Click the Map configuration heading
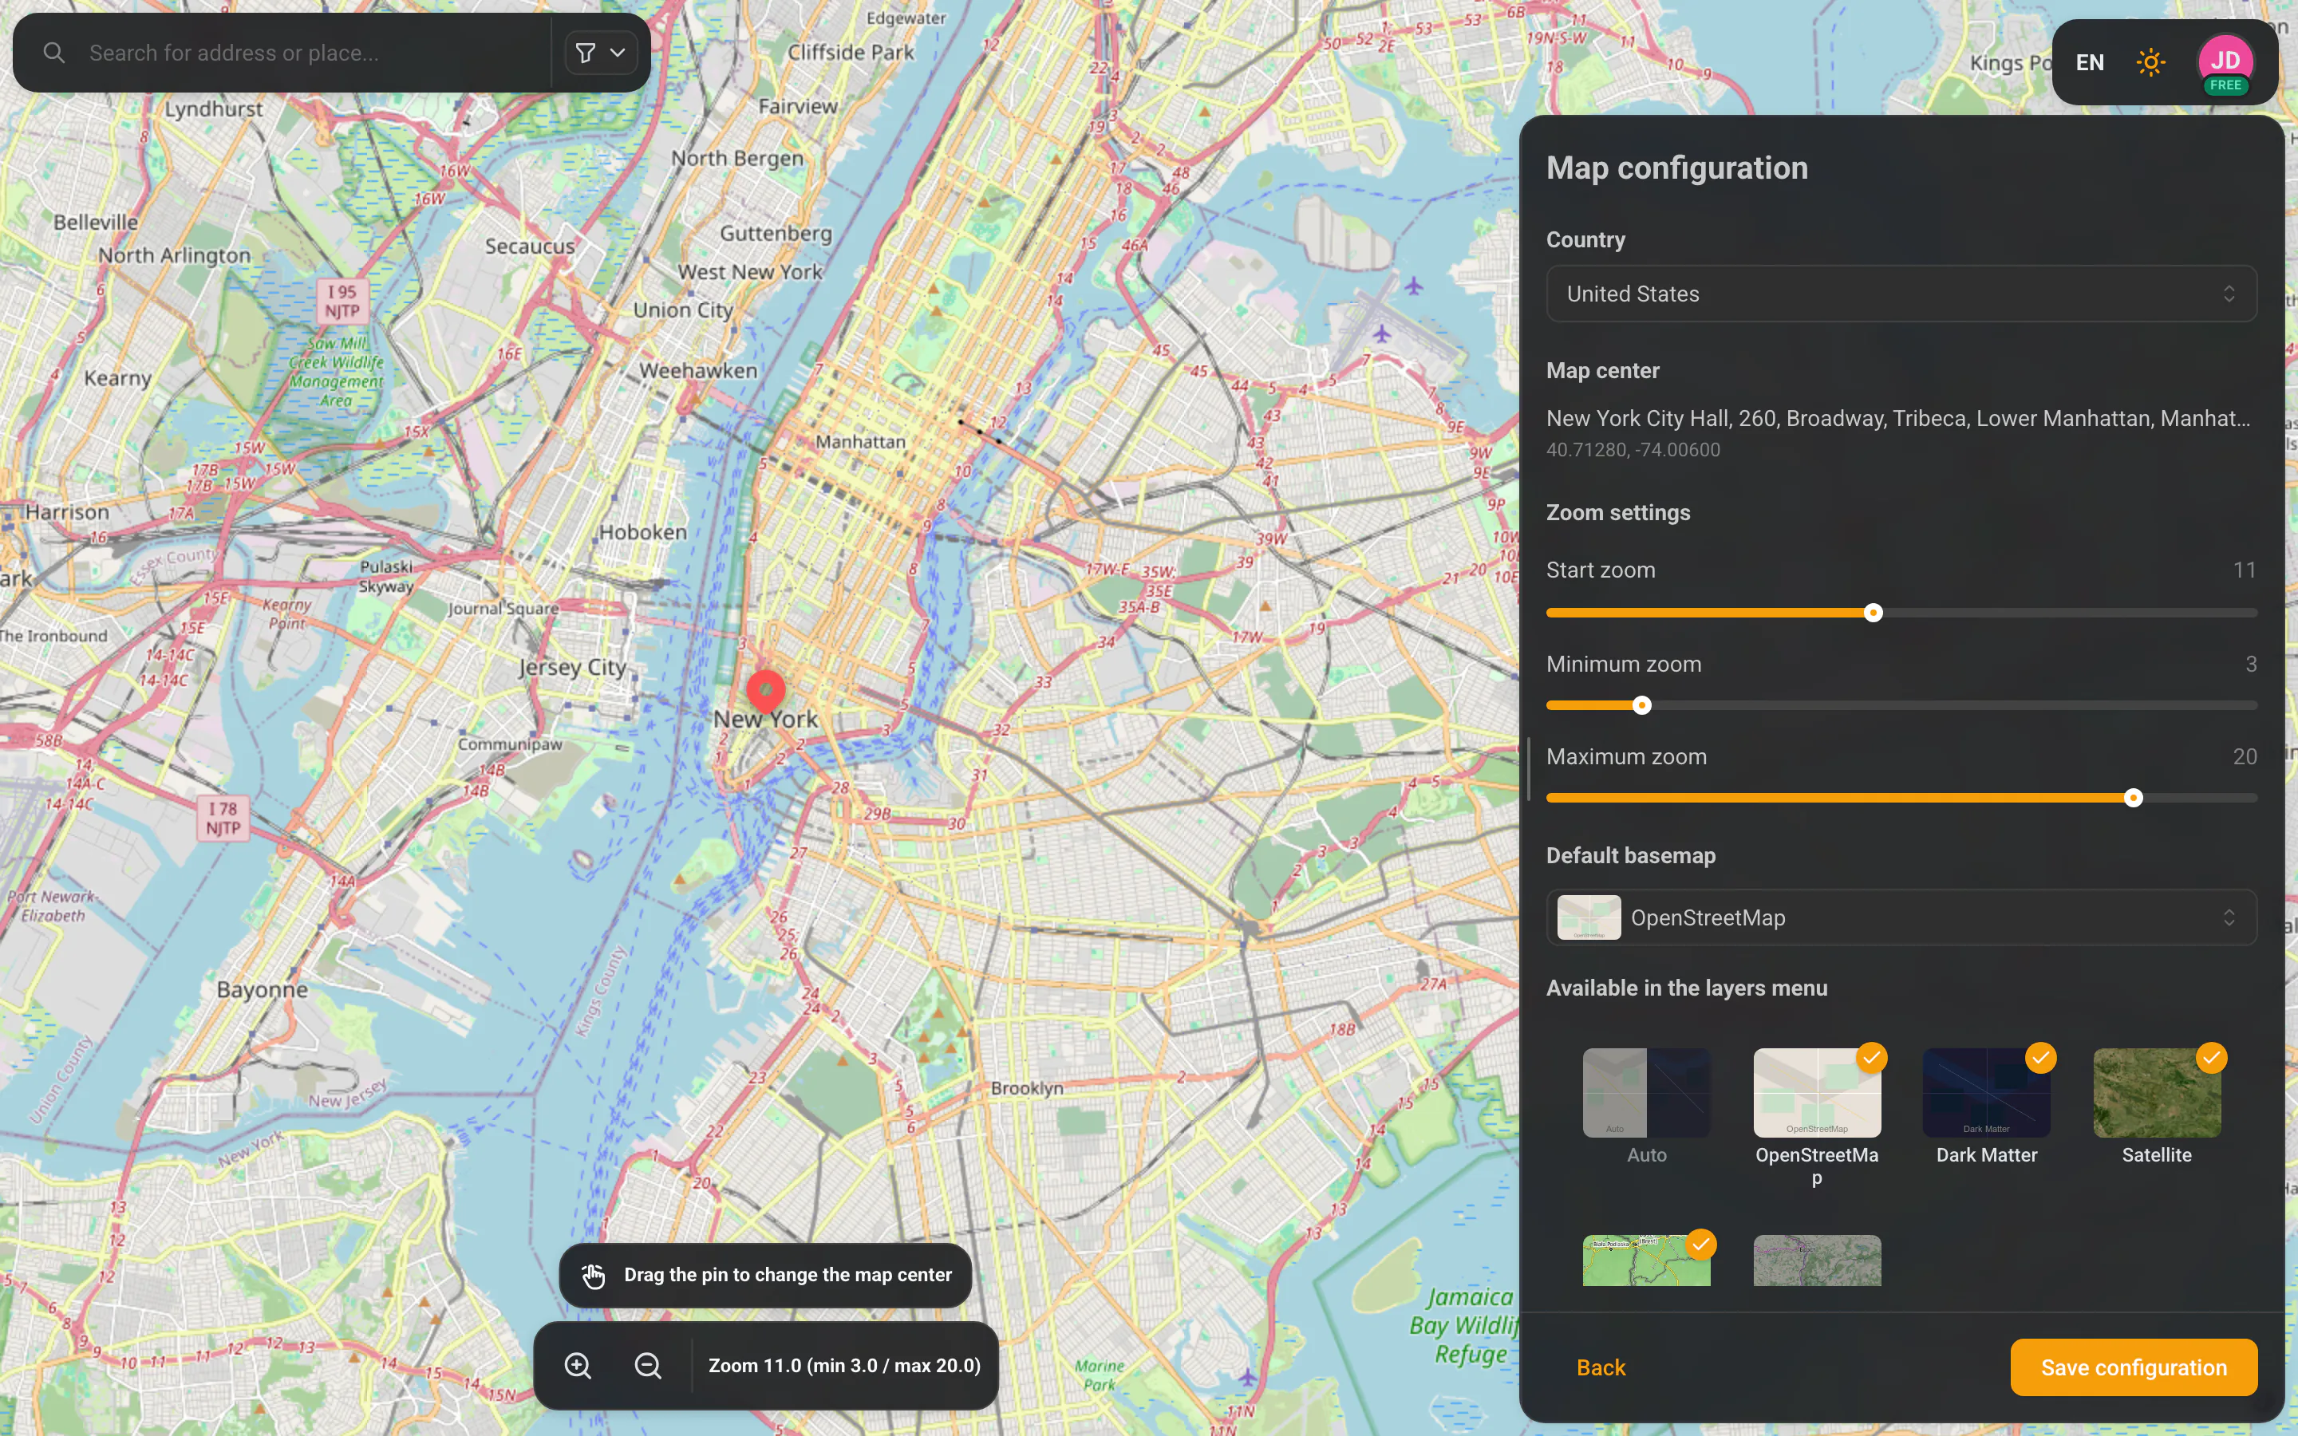 pos(1677,168)
